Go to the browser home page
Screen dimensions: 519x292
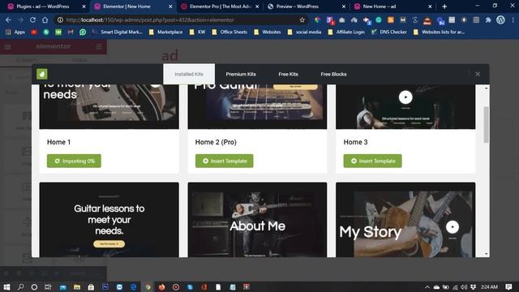click(x=45, y=19)
